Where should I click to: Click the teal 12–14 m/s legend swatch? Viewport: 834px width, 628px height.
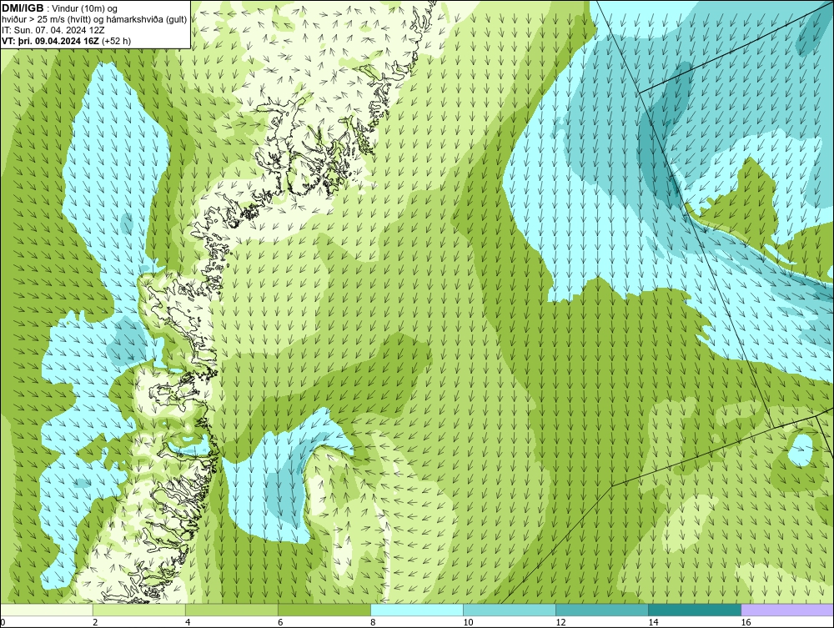[601, 610]
